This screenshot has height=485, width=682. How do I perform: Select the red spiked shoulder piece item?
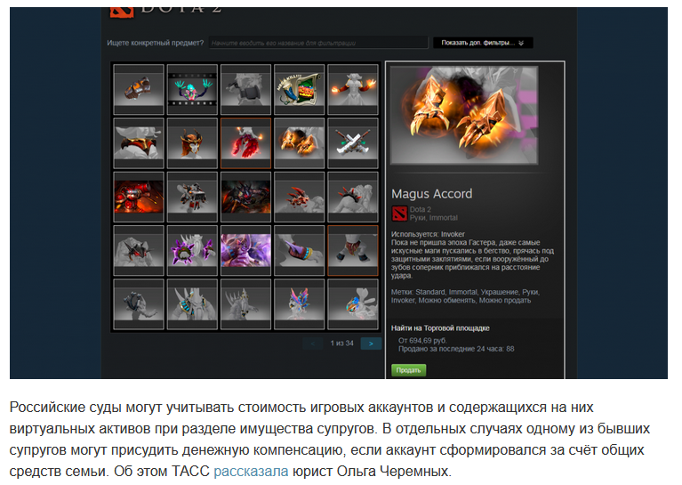coord(353,197)
